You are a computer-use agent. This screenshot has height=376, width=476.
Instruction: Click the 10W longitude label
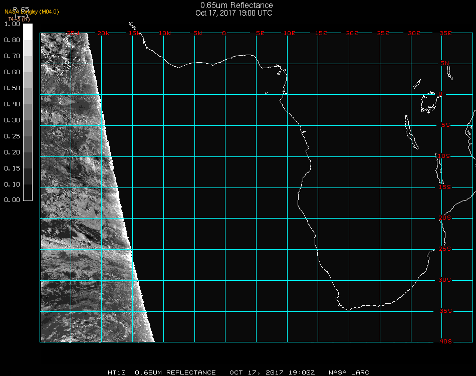coord(165,33)
